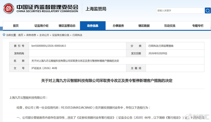Open the 证监局介绍 navigation tab
Image resolution: width=211 pixels, height=122 pixels.
point(41,26)
